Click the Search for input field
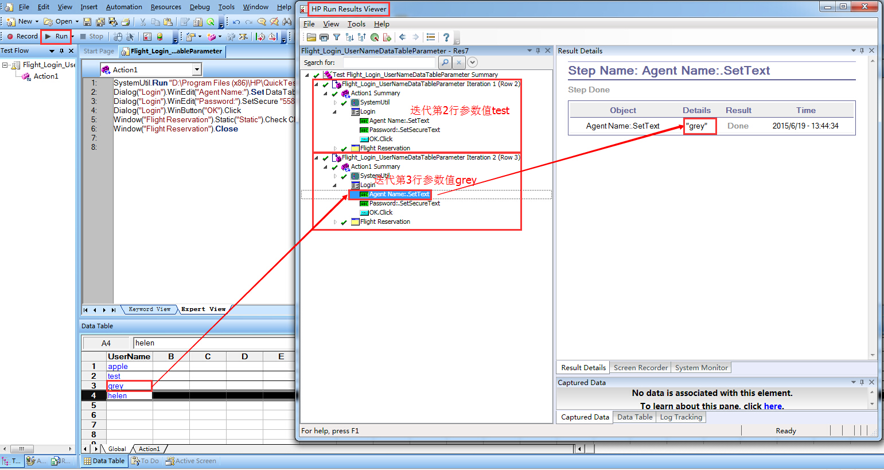Image resolution: width=884 pixels, height=470 pixels. [390, 63]
